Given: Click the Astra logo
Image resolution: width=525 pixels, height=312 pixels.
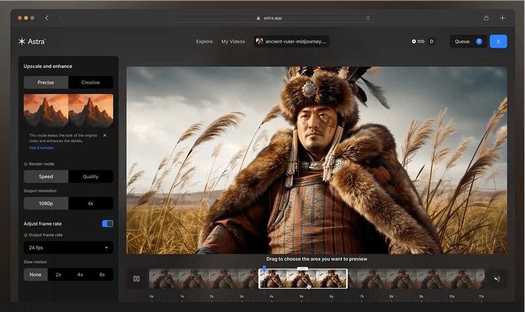Looking at the screenshot, I should pyautogui.click(x=31, y=41).
